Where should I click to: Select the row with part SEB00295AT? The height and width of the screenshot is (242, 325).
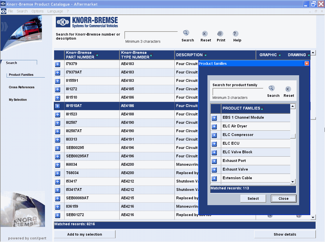pos(126,156)
